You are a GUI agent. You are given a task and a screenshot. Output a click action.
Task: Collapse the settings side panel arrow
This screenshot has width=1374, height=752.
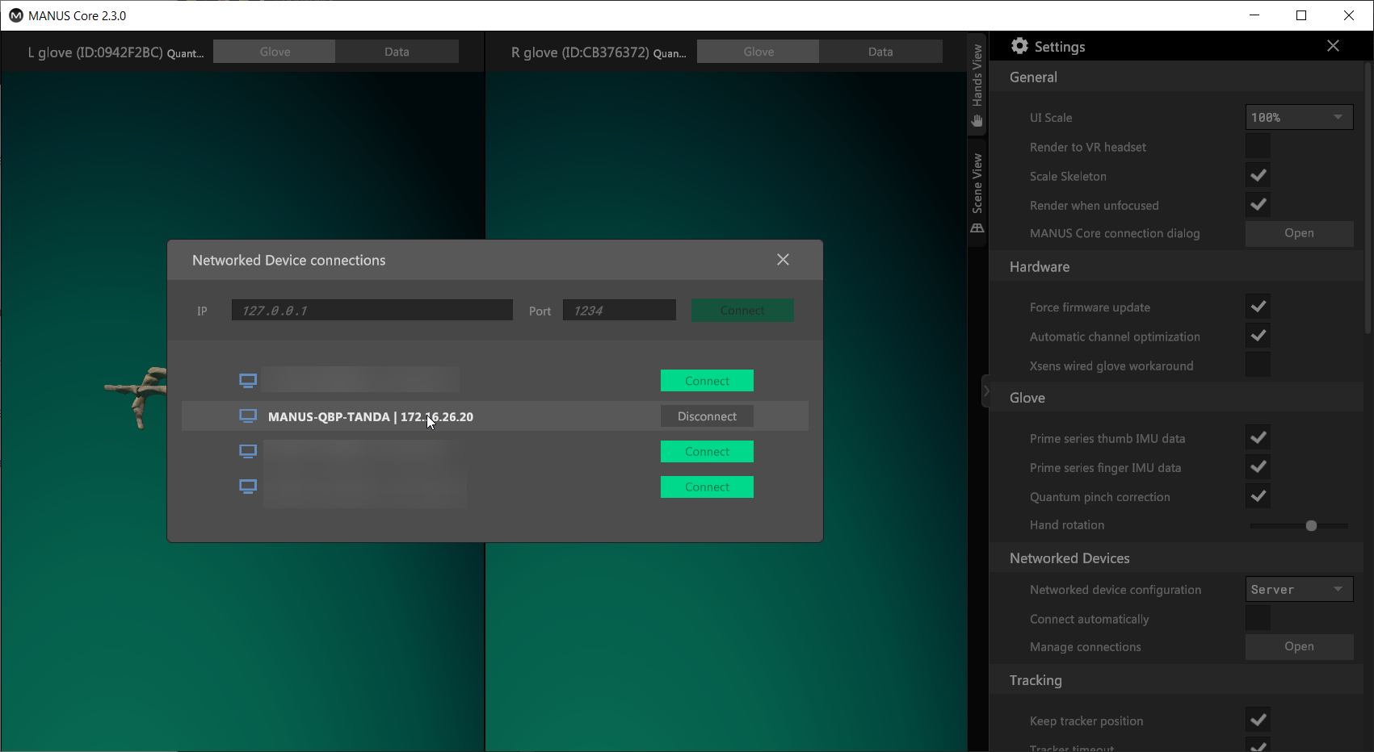pyautogui.click(x=985, y=391)
